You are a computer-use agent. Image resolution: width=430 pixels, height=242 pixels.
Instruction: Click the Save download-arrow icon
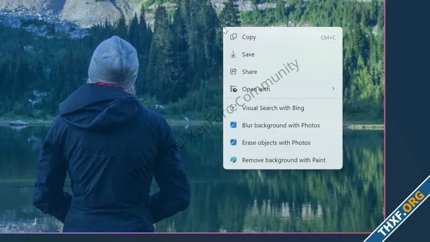tap(233, 54)
